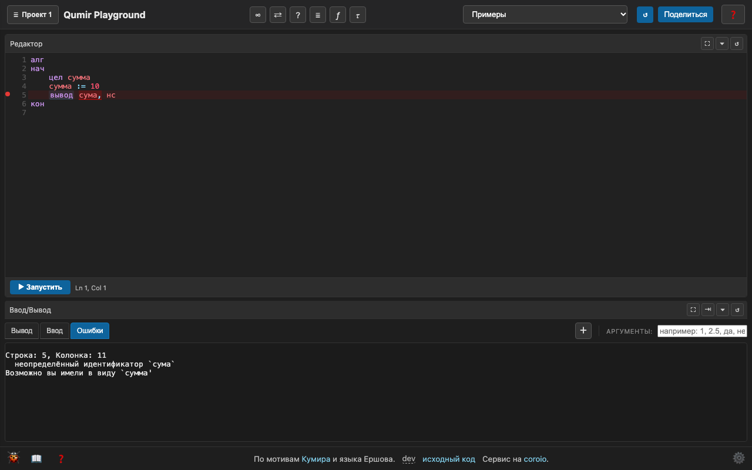
Task: Open the Примеры examples dropdown
Action: coord(545,15)
